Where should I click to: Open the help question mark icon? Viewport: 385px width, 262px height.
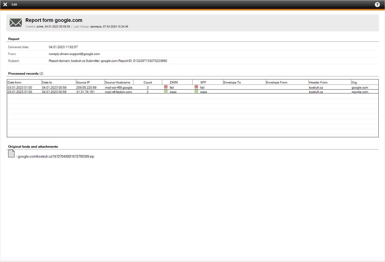pos(377,5)
